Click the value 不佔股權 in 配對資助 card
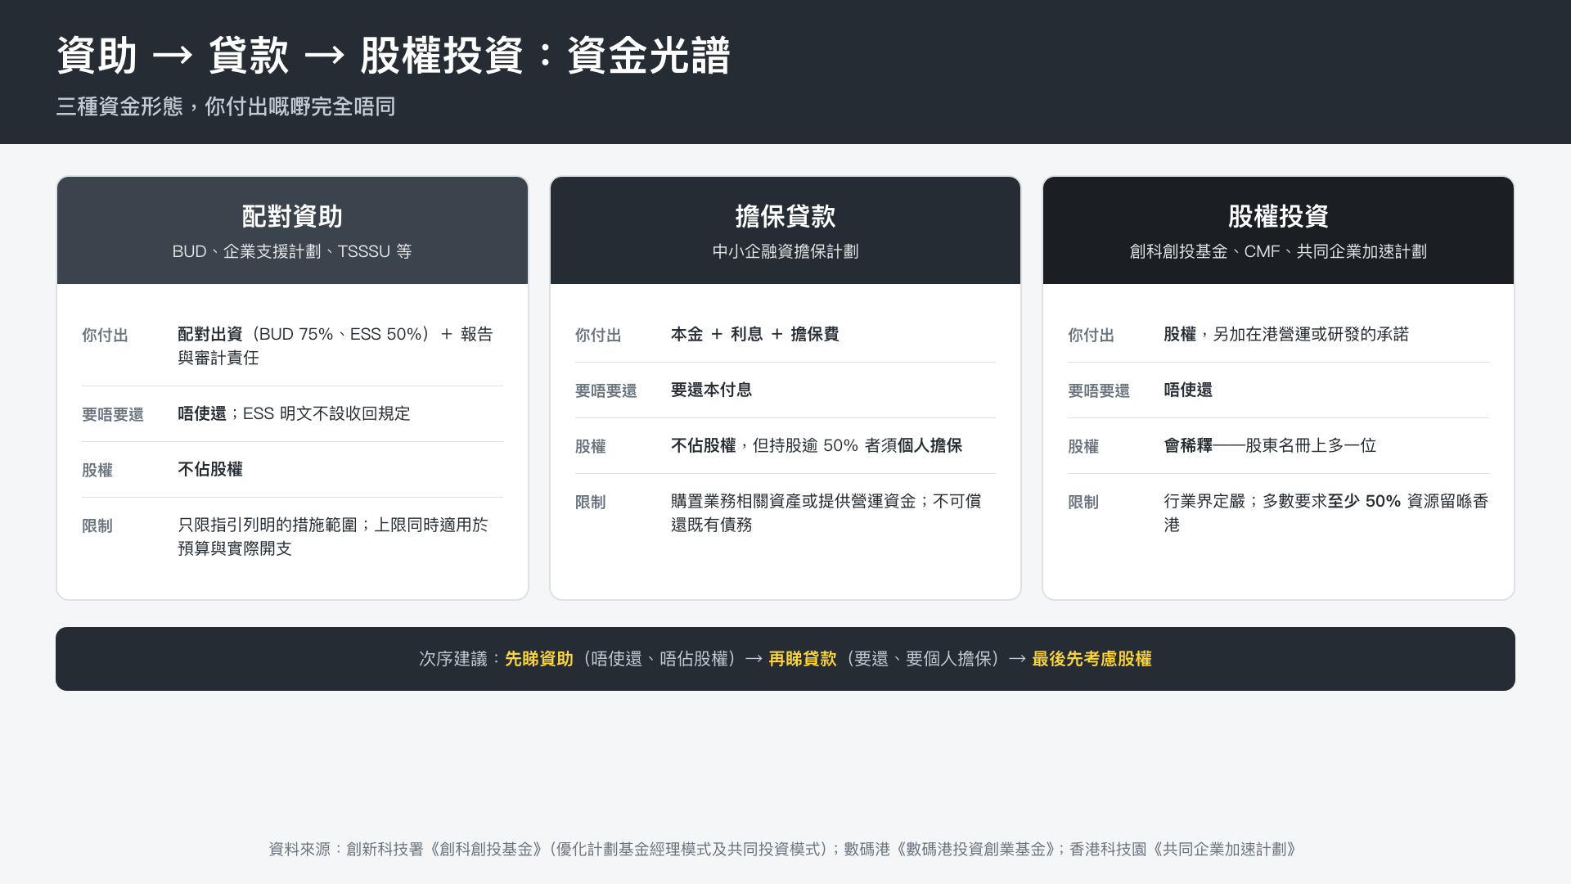This screenshot has height=884, width=1571. (x=210, y=469)
